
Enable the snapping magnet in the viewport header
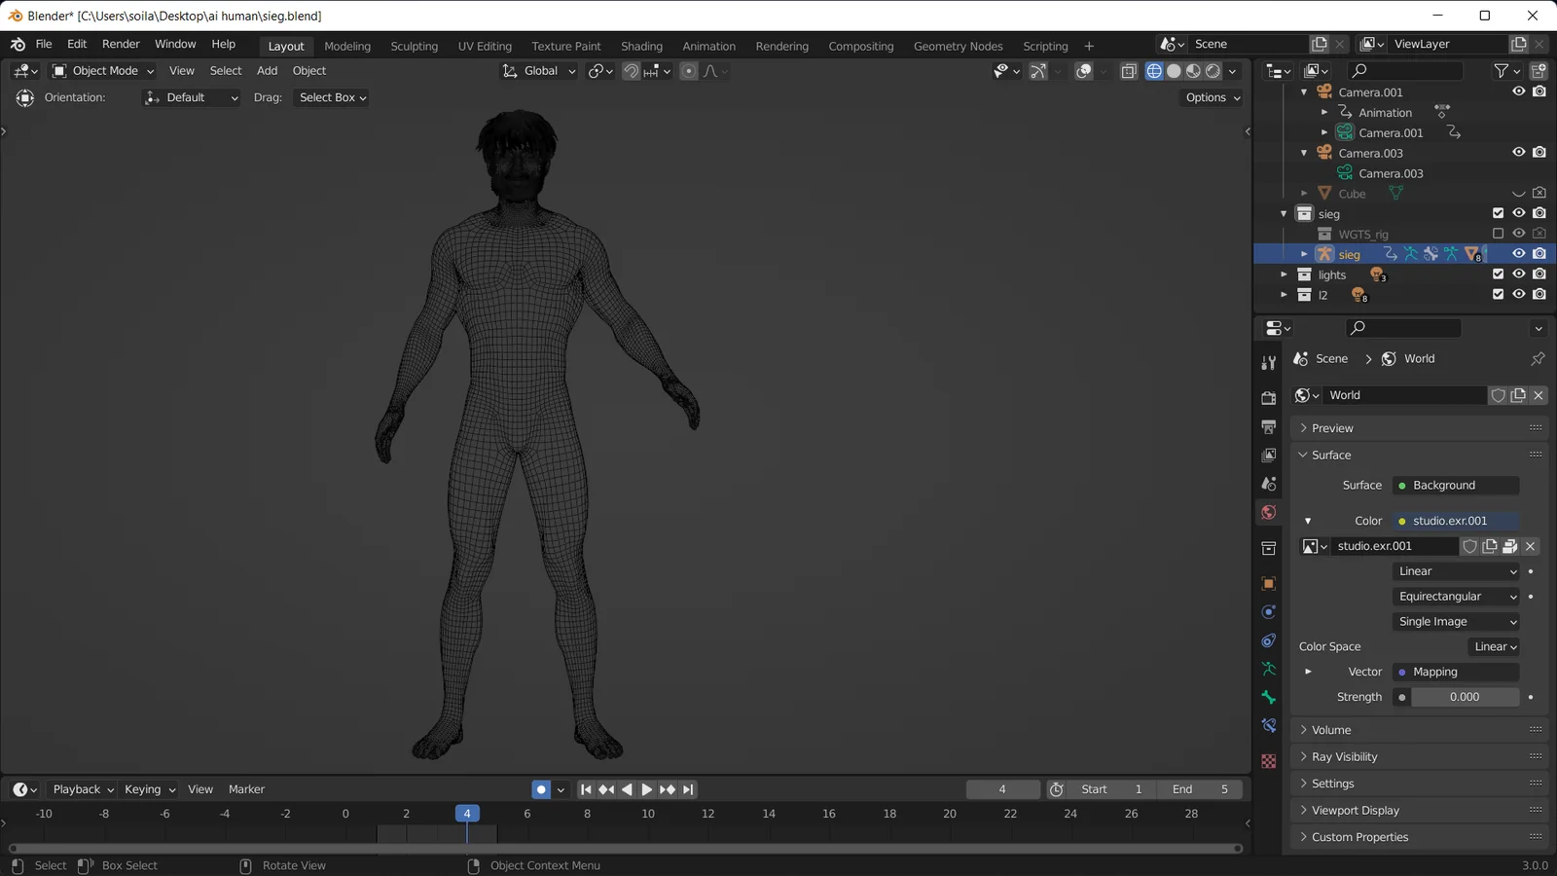click(630, 70)
